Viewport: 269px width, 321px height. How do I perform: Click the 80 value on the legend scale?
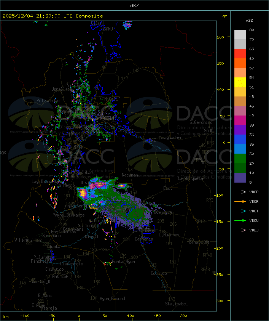251,30
